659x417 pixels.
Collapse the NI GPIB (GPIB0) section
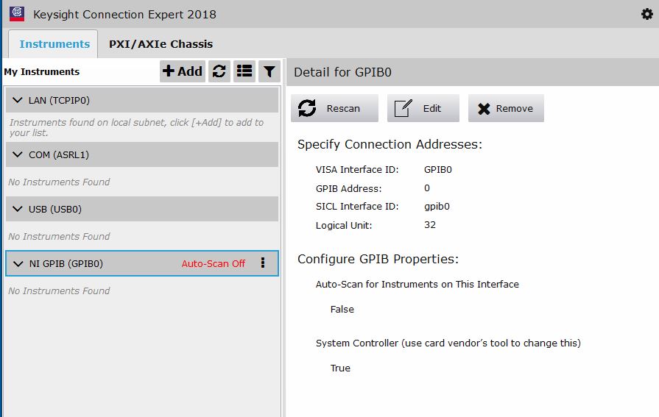coord(18,263)
